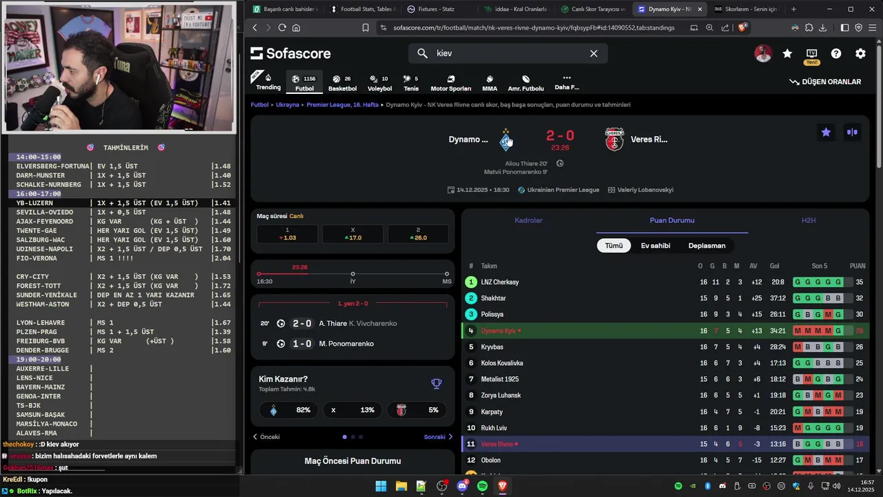Open Shakhtar row in standings
The width and height of the screenshot is (883, 497).
pyautogui.click(x=665, y=298)
